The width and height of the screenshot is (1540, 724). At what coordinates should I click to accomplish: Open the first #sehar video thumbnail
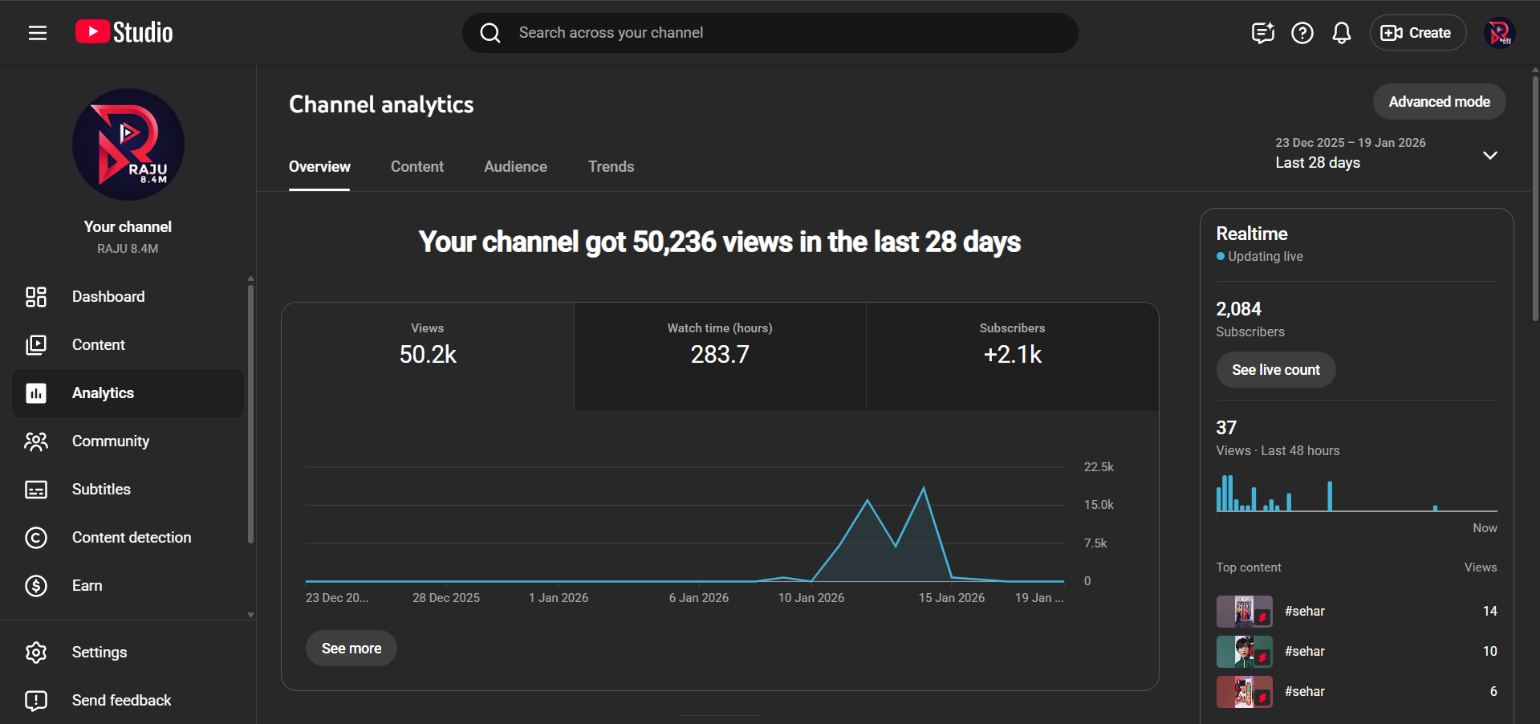tap(1244, 612)
